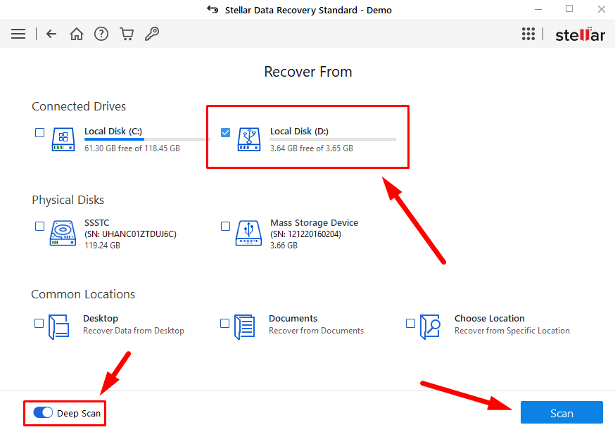Select the 'Local Disk (D:)' label
Image resolution: width=615 pixels, height=432 pixels.
coord(299,131)
